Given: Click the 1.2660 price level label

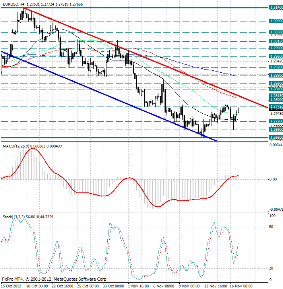Looking at the screenshot, I should pyautogui.click(x=276, y=138).
